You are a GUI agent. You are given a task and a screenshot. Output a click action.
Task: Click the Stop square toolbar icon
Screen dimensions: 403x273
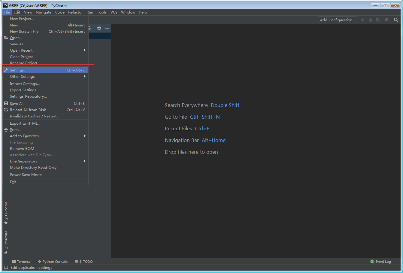pyautogui.click(x=386, y=20)
